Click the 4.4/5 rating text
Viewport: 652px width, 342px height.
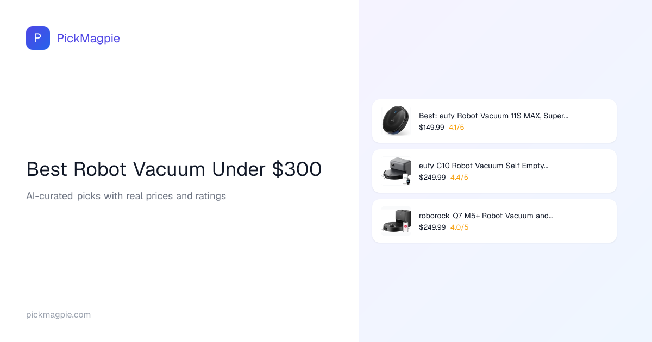coord(459,178)
